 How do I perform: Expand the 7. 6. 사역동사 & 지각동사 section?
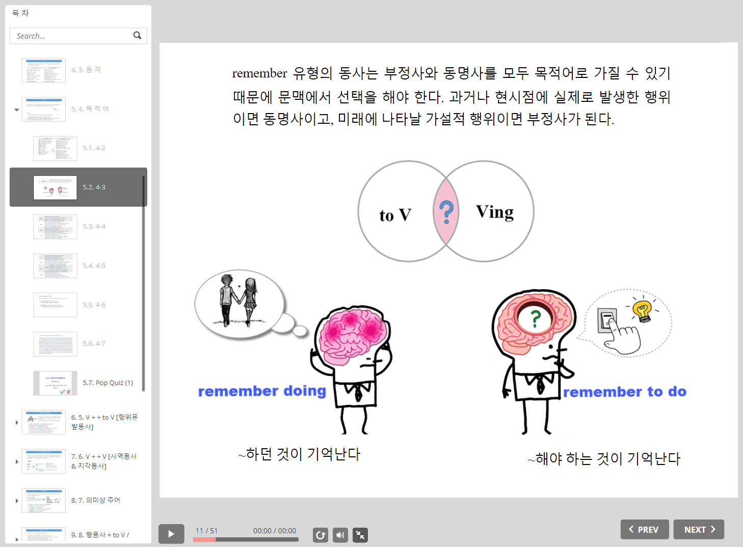[17, 461]
